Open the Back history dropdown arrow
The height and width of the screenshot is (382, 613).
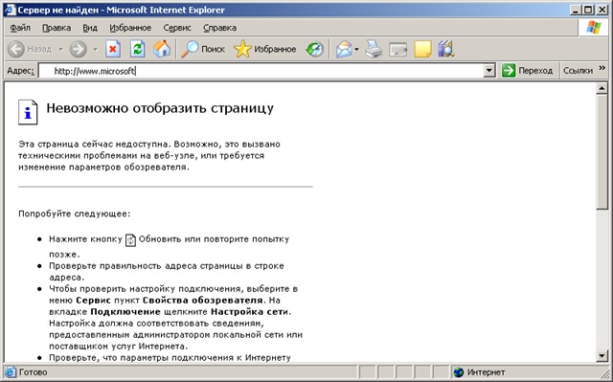(x=61, y=49)
